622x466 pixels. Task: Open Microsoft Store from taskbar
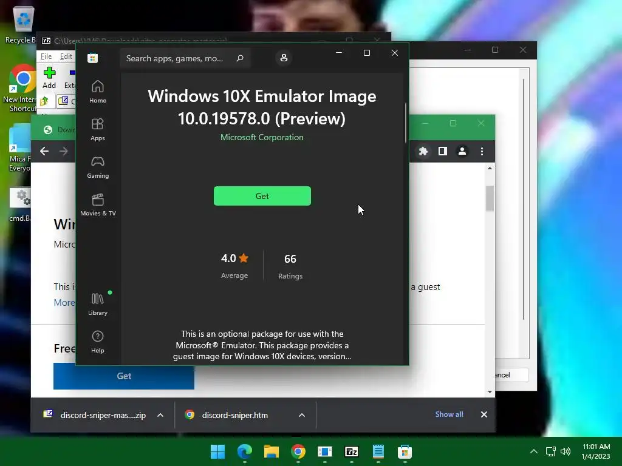tap(405, 451)
